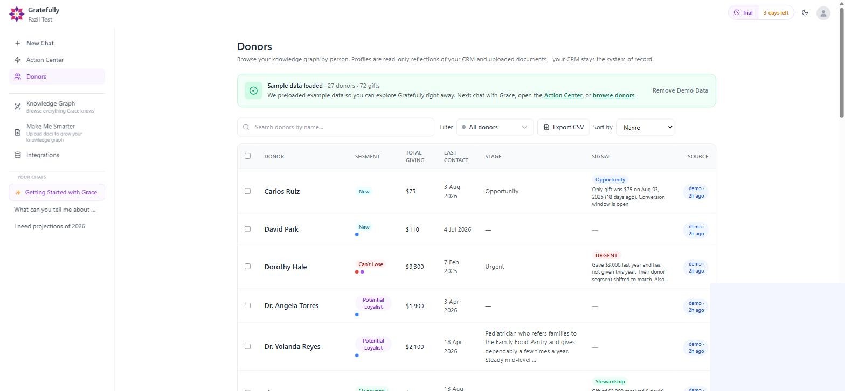845x391 pixels.
Task: Check the Carlos Ruiz row checkbox
Action: [x=247, y=191]
